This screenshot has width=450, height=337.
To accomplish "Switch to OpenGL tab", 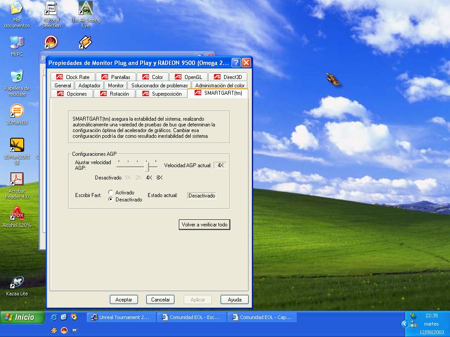I will coord(189,77).
